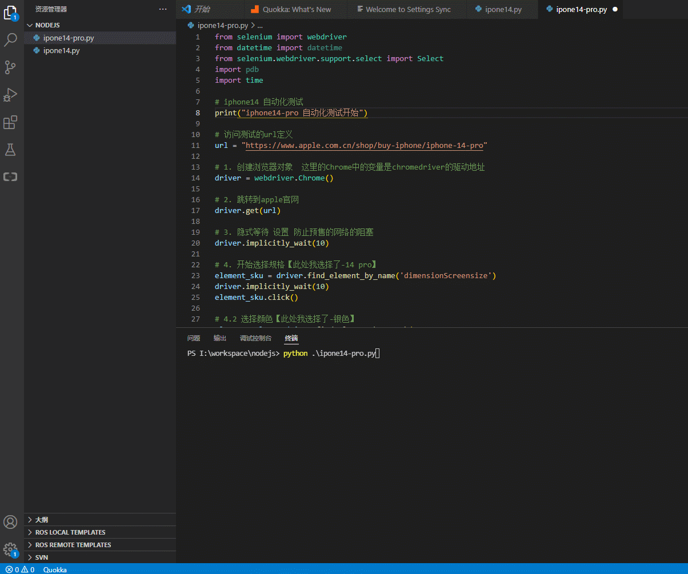Click line number 14 in the gutter

pyautogui.click(x=195, y=178)
